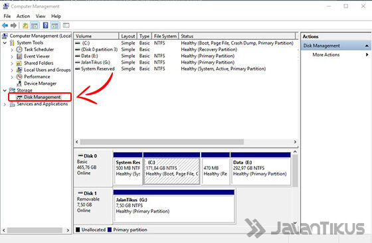Click the Up one level folder icon
Viewport: 372px width, 243px height.
[25, 25]
